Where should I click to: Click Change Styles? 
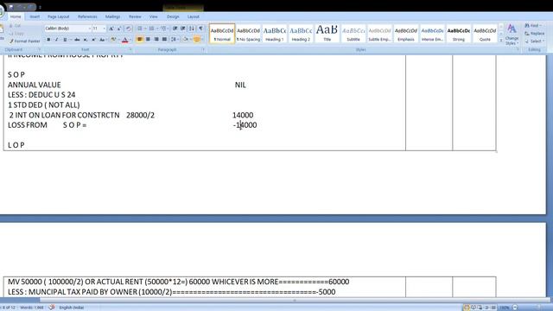(x=512, y=35)
